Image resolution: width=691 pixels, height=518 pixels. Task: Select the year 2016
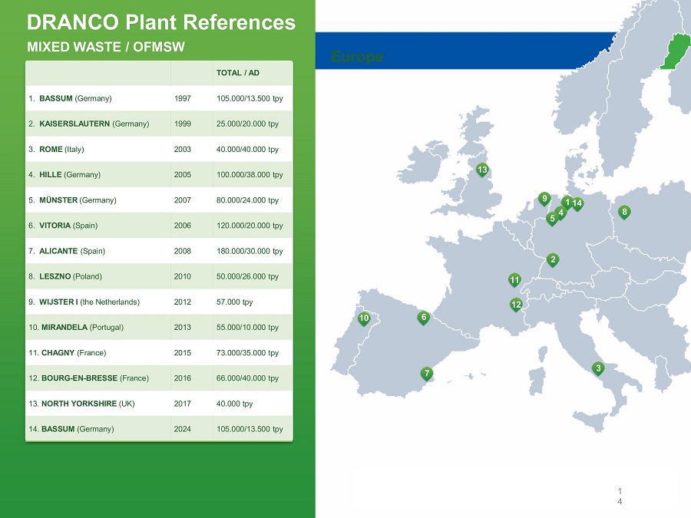coord(183,378)
